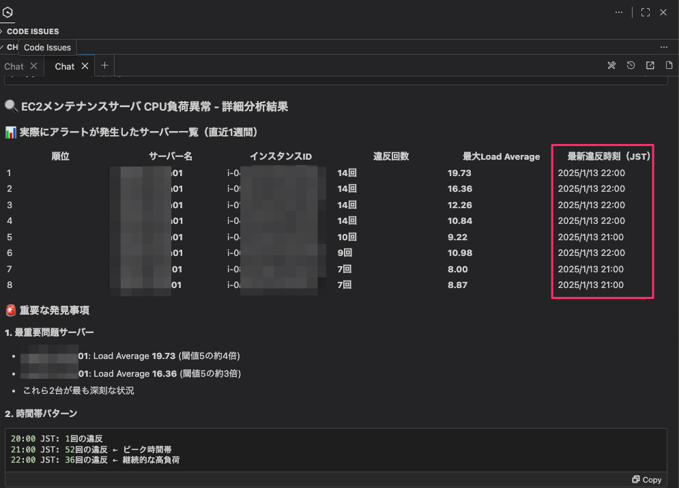This screenshot has height=488, width=679.
Task: Click the Amazon Q logo icon
Action: [8, 12]
